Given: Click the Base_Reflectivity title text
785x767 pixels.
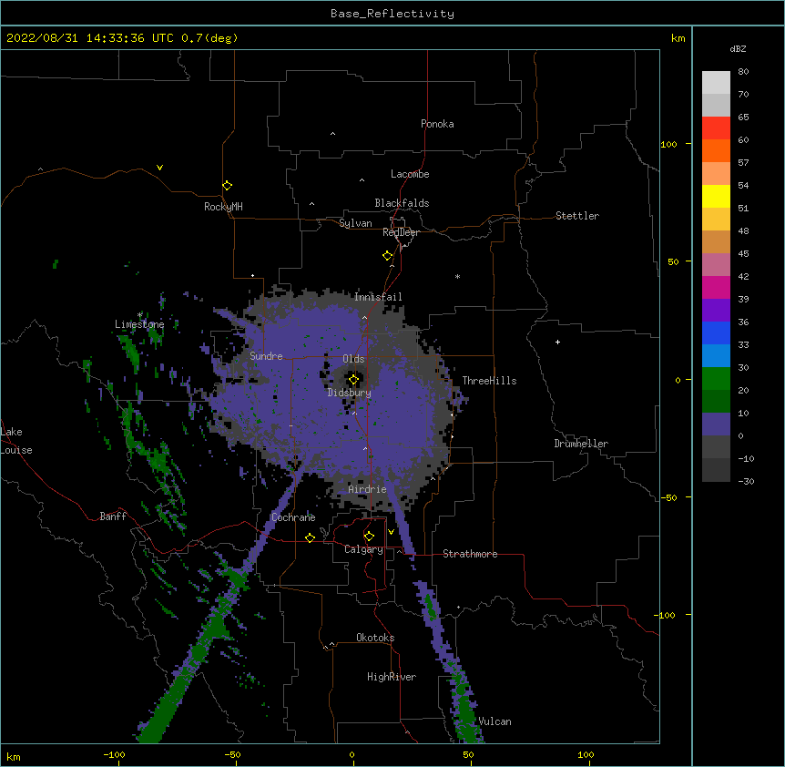Looking at the screenshot, I should click(x=392, y=14).
